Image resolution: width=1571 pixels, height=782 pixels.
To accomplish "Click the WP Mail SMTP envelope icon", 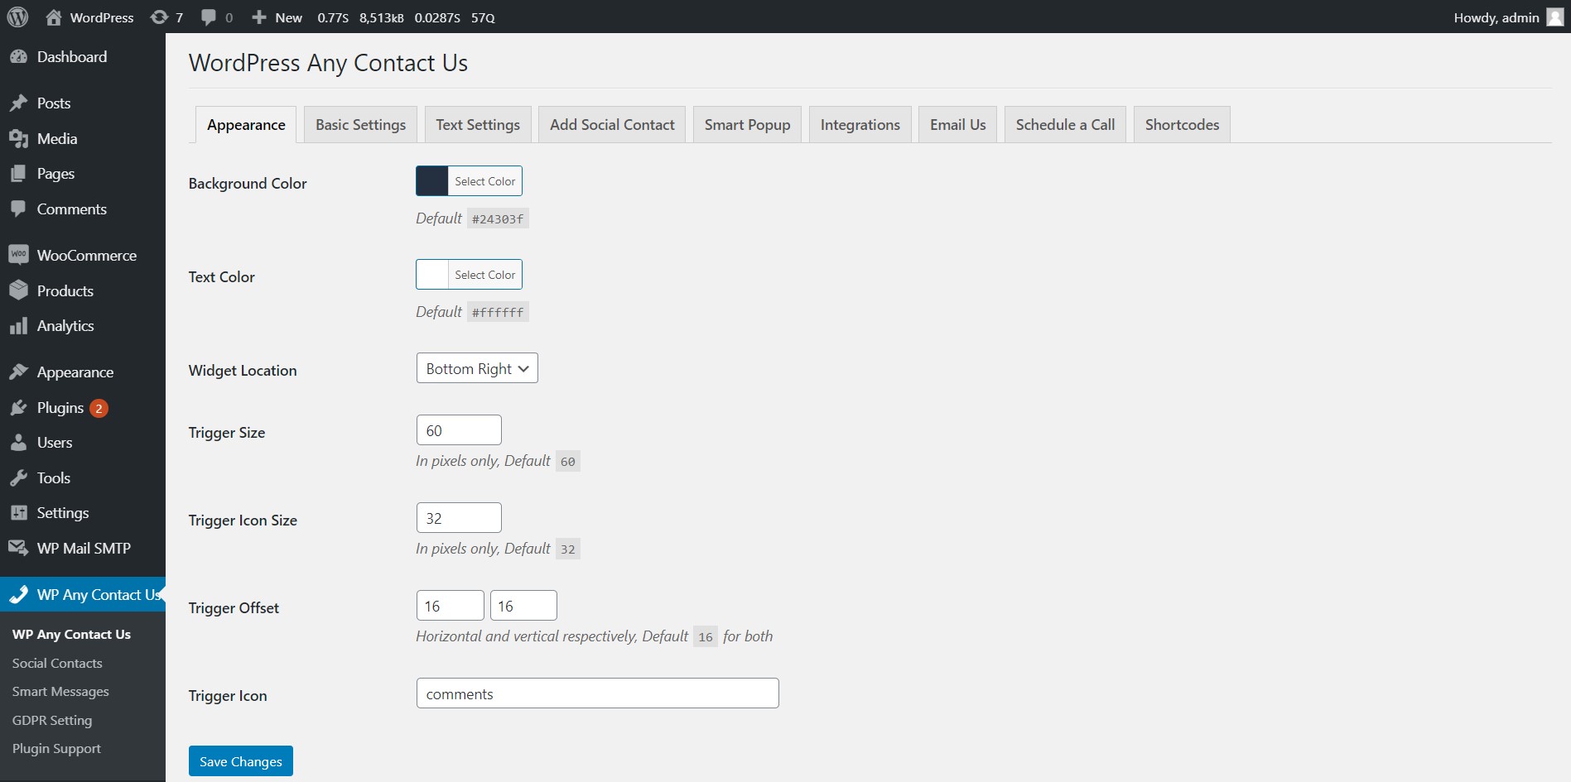I will pyautogui.click(x=18, y=549).
